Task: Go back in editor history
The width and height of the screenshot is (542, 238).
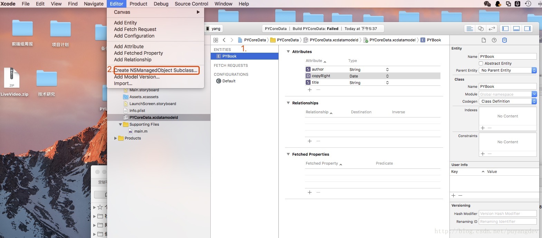Action: coord(224,40)
